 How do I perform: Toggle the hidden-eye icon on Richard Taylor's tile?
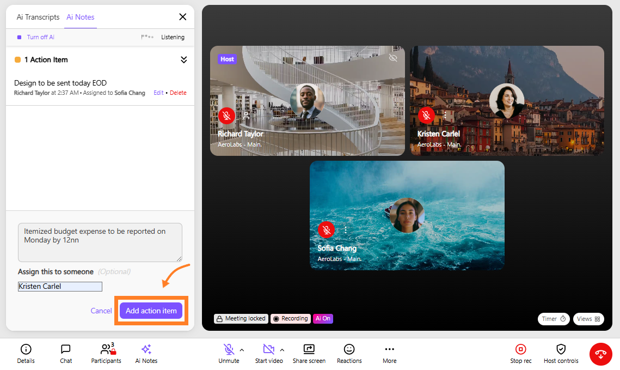pyautogui.click(x=392, y=58)
